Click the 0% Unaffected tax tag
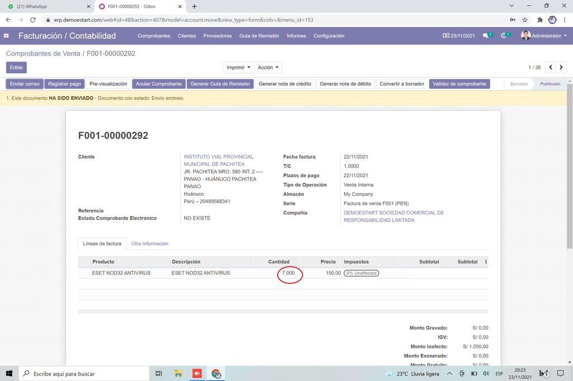This screenshot has width=573, height=381. click(x=361, y=273)
